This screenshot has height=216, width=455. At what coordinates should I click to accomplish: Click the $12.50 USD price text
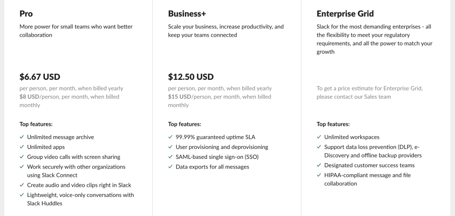(x=191, y=77)
